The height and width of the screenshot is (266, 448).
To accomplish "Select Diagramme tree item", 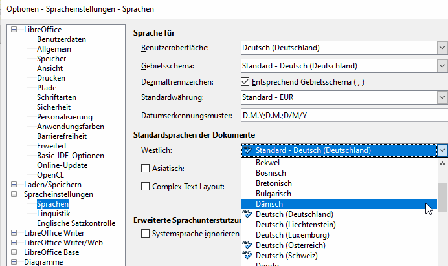I will coord(43,262).
